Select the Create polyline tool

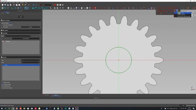tap(122, 8)
